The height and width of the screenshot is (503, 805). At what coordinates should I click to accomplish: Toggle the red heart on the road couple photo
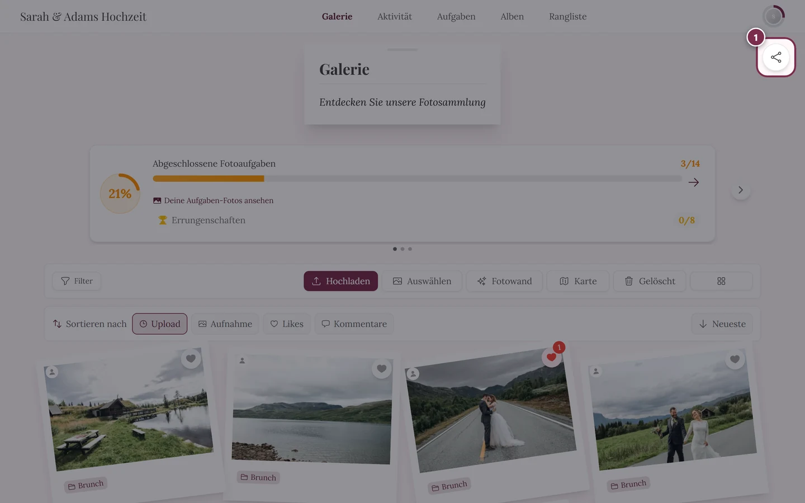(x=551, y=358)
